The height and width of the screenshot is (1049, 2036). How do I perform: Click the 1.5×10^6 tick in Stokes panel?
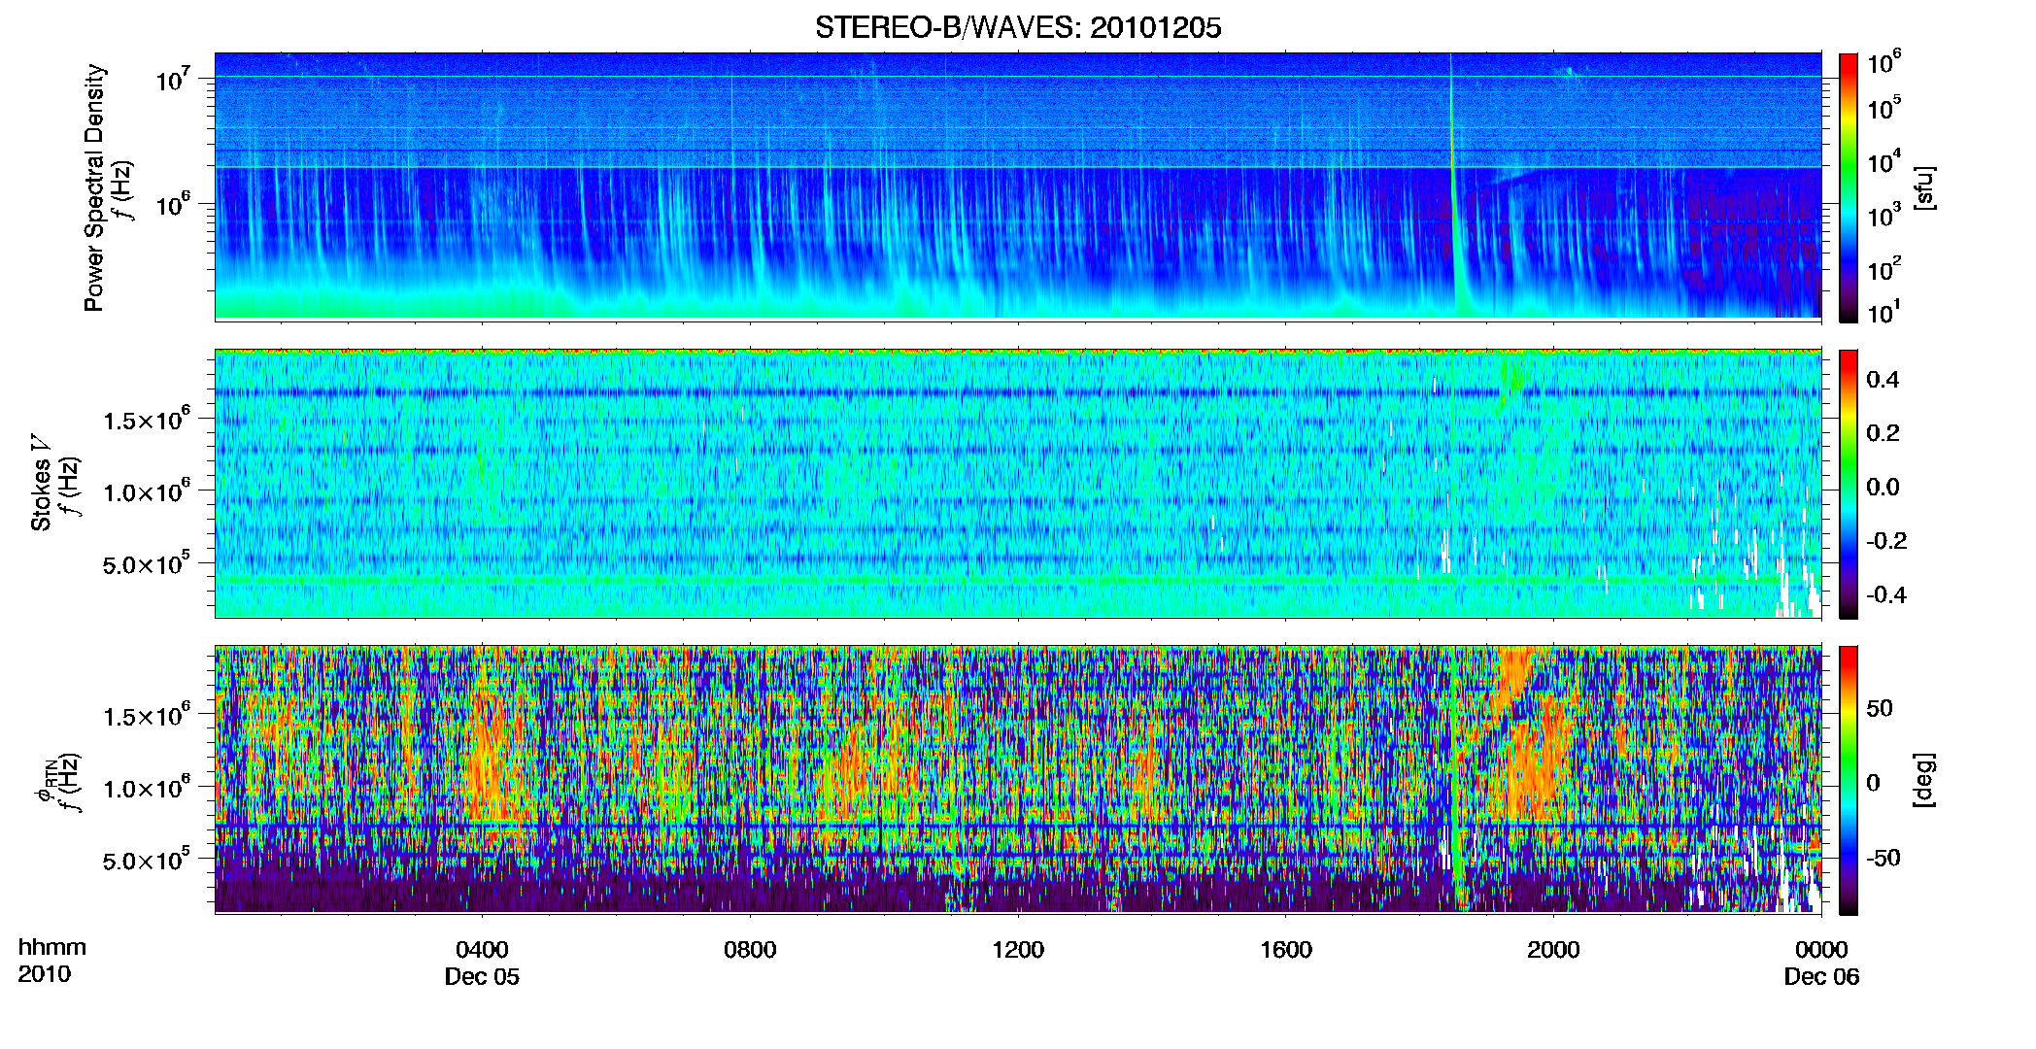(147, 419)
